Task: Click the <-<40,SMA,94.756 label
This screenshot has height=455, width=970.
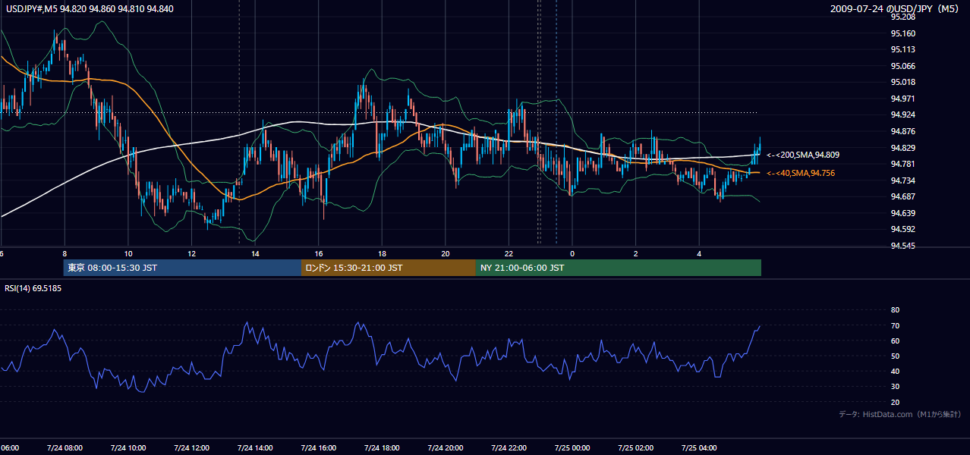Action: 802,174
